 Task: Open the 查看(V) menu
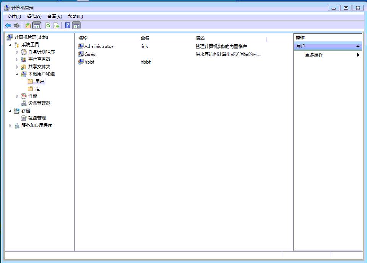click(x=55, y=16)
